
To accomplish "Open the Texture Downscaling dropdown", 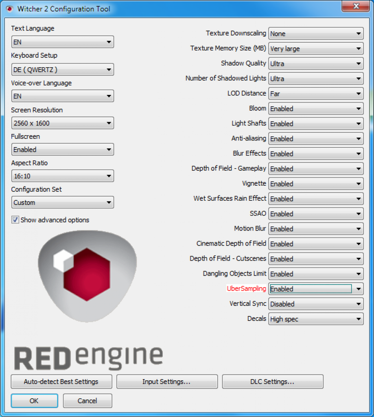I will tap(316, 34).
